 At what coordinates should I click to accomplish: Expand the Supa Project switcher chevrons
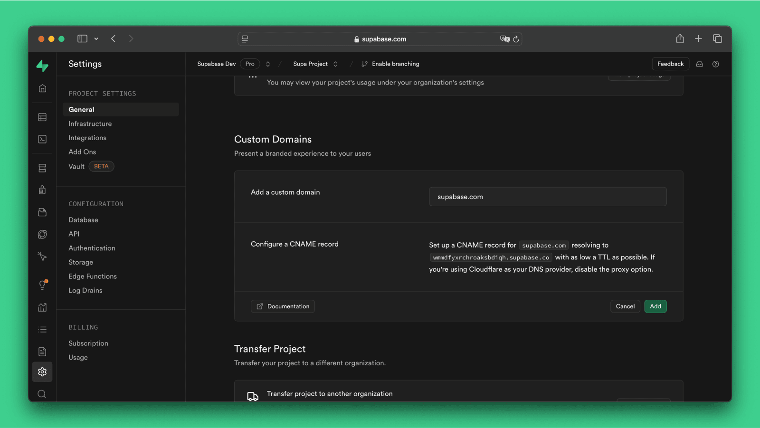click(x=335, y=64)
